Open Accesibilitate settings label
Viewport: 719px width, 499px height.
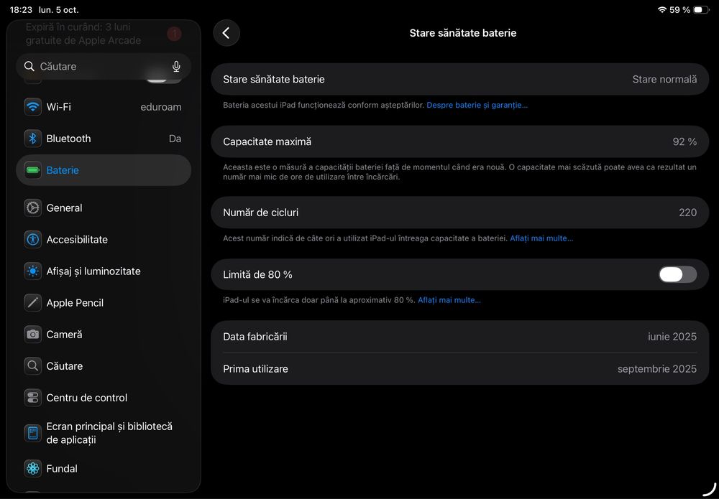coord(77,239)
